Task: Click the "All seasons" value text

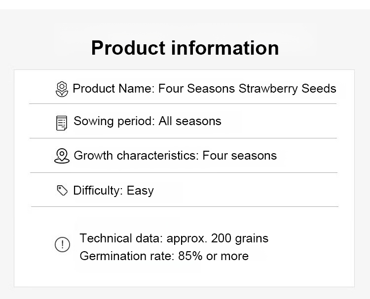Action: [190, 121]
